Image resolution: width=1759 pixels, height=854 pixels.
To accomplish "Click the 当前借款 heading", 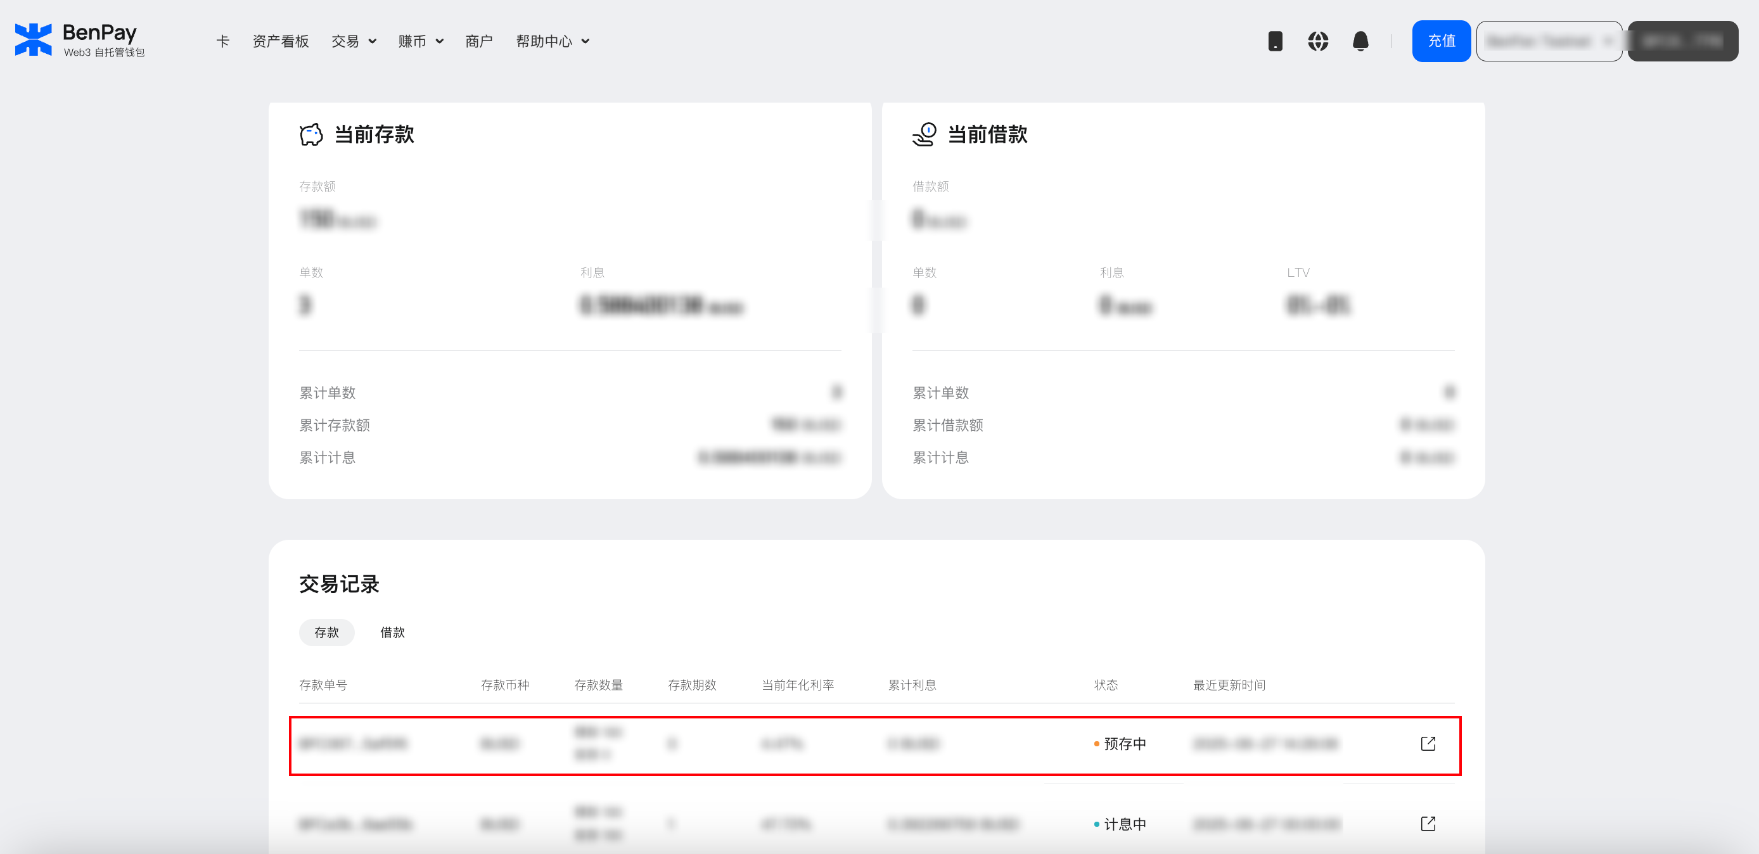I will pos(987,134).
